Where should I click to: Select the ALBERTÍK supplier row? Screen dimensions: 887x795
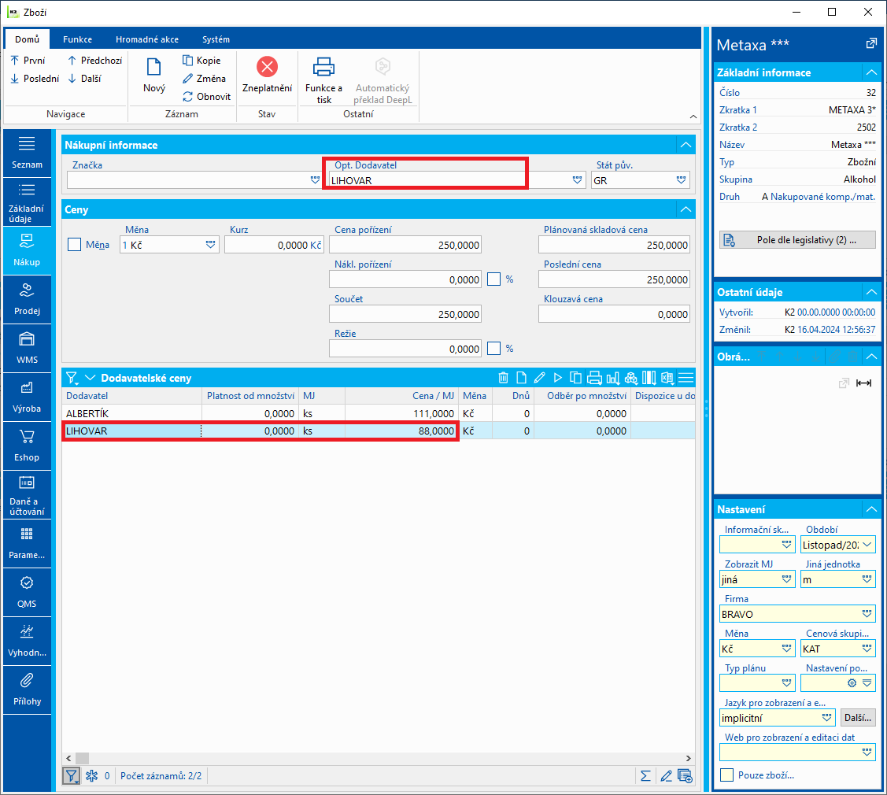379,413
